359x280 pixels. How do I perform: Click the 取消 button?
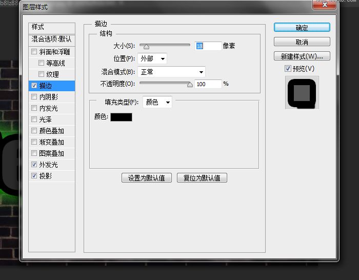point(302,42)
